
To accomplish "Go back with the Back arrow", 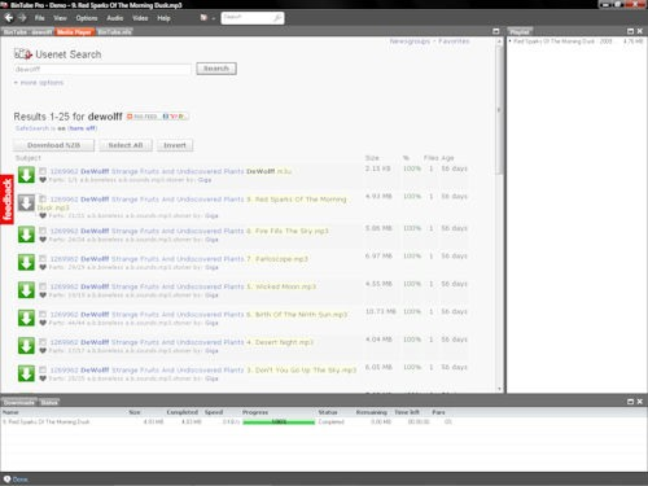I will pos(9,18).
